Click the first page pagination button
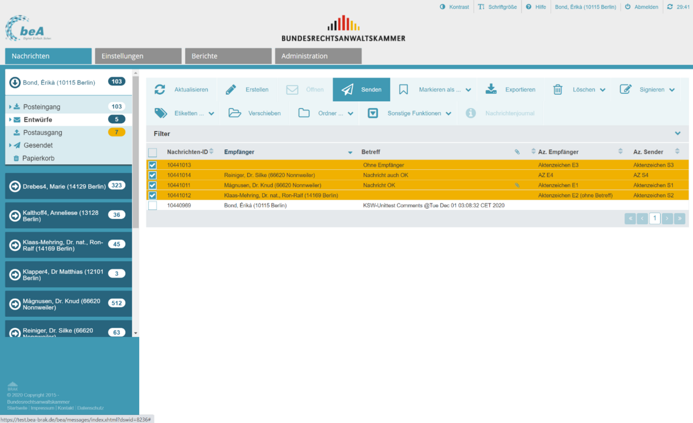 pos(630,218)
